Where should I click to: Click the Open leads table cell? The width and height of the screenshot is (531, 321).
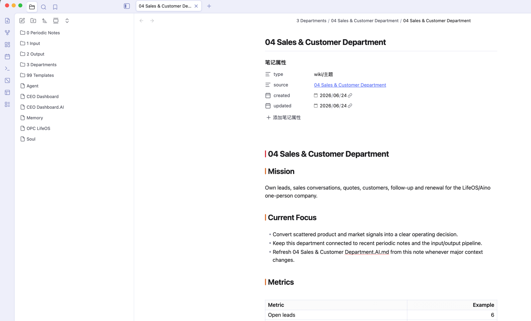(x=336, y=315)
